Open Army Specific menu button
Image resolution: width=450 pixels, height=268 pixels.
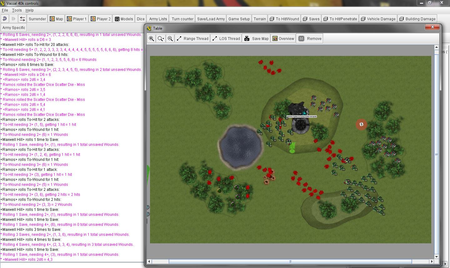14,27
